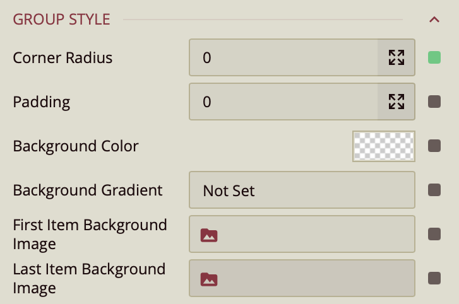Viewport: 459px width, 304px height.
Task: Toggle Background Color state indicator square
Action: point(434,146)
